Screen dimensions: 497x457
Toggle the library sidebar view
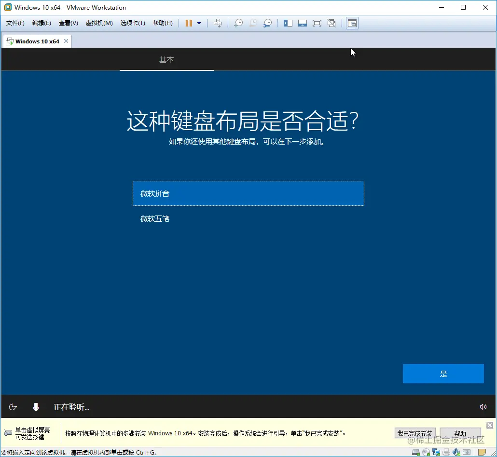[x=288, y=23]
